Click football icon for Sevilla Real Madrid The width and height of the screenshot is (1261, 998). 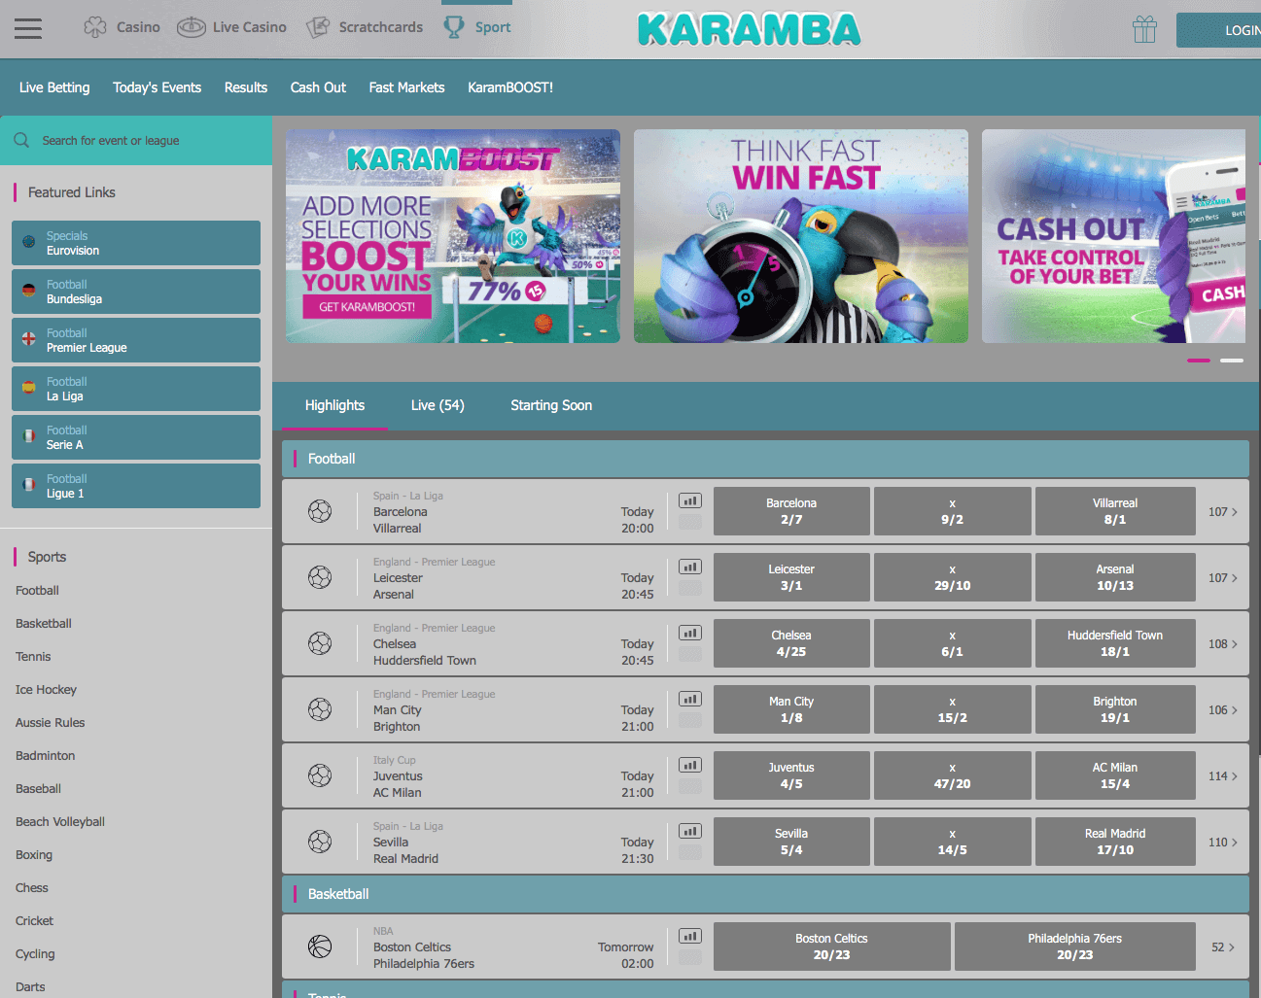(x=320, y=842)
